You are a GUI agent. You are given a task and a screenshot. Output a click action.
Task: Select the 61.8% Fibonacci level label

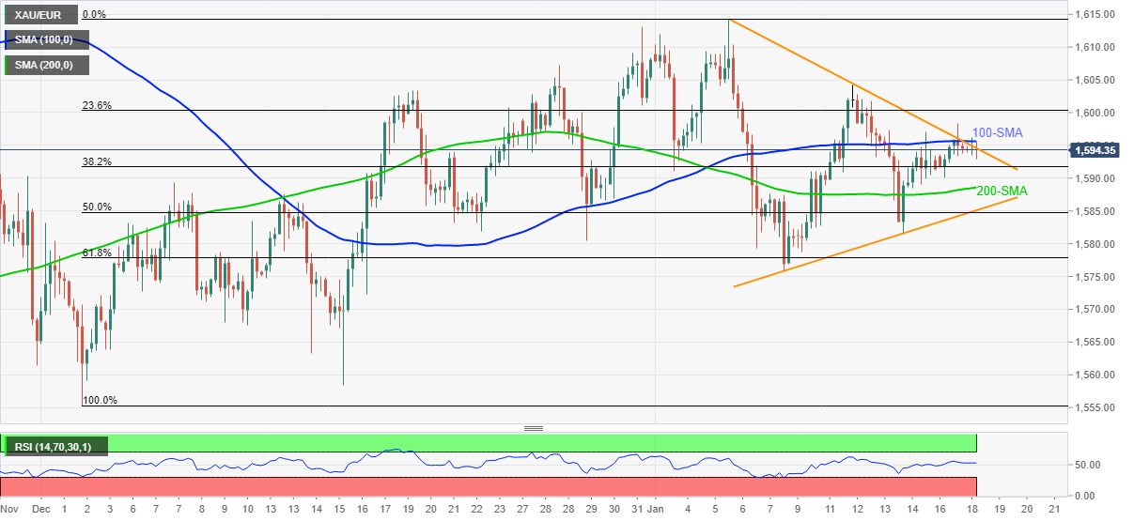[97, 253]
